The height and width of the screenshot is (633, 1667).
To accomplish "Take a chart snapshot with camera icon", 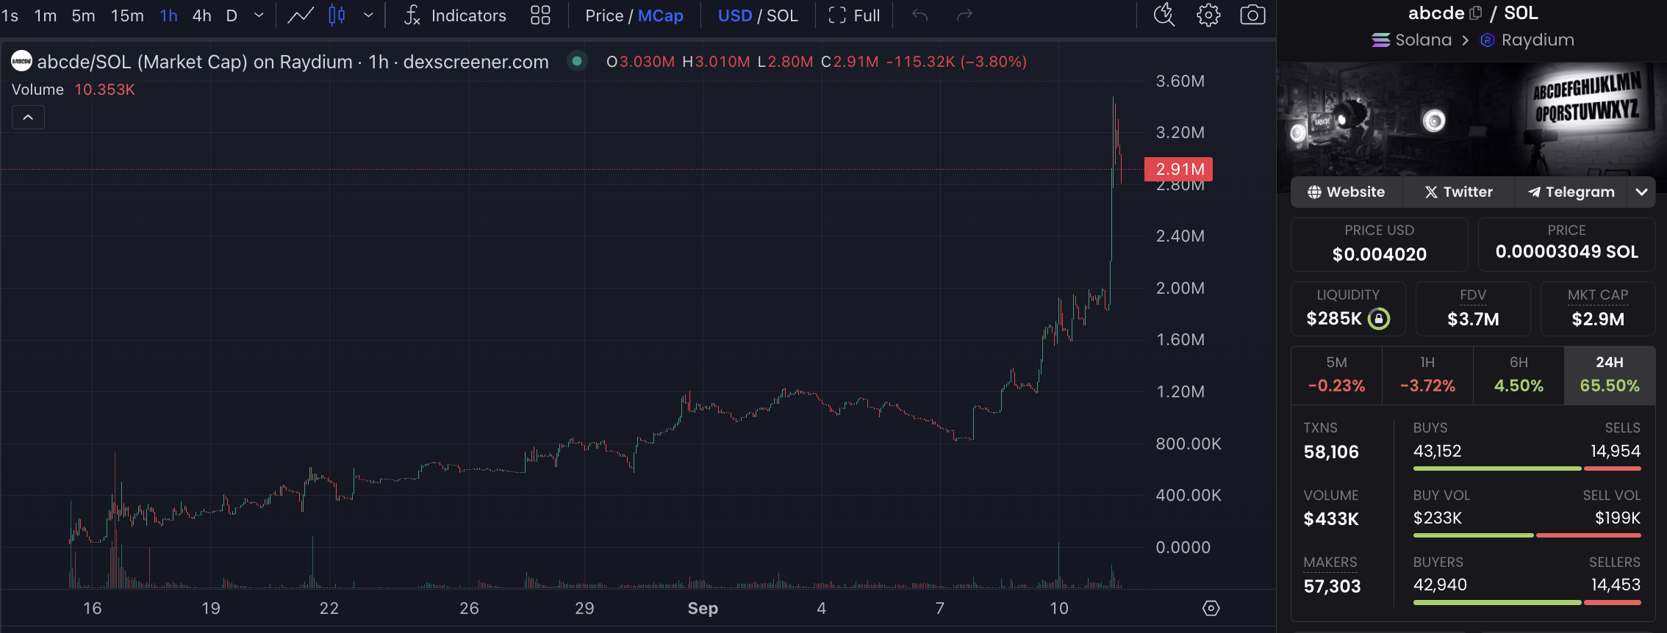I will pyautogui.click(x=1252, y=15).
